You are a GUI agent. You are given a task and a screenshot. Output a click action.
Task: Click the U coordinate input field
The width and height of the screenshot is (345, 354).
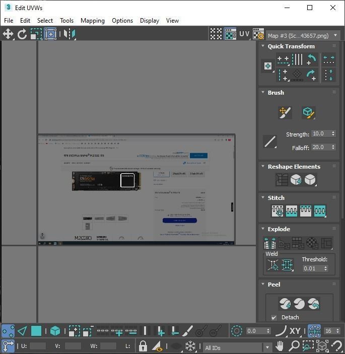point(37,346)
